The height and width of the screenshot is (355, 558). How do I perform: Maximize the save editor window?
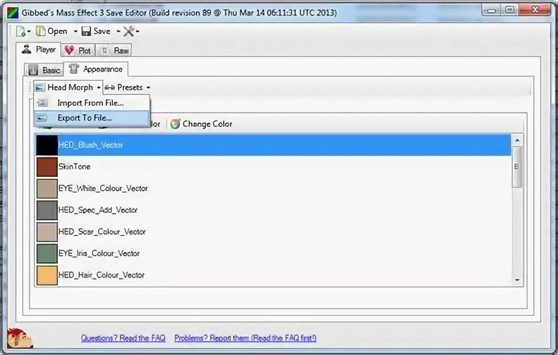(x=510, y=11)
